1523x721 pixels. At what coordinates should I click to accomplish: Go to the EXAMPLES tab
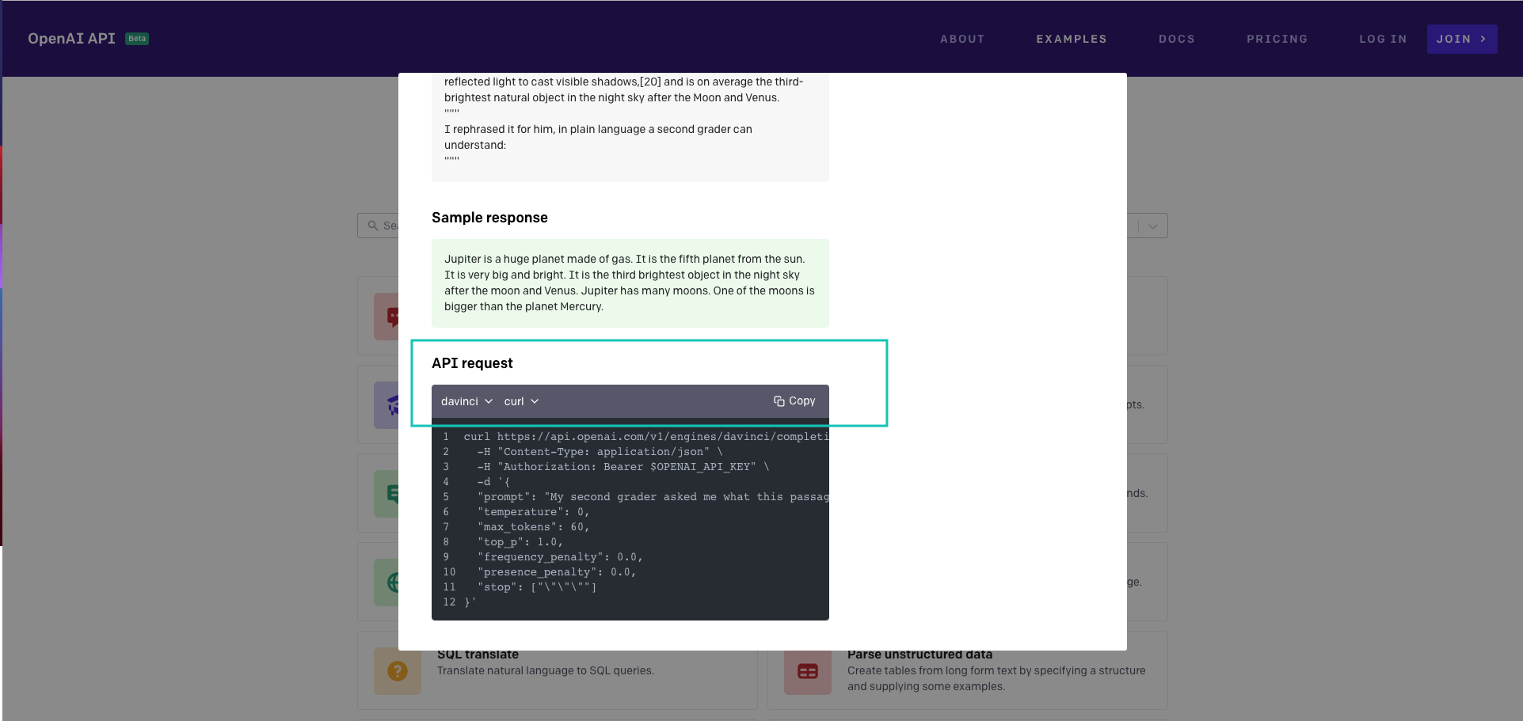coord(1072,39)
